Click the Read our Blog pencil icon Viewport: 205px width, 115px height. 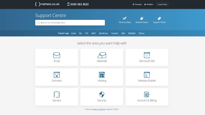(125, 18)
